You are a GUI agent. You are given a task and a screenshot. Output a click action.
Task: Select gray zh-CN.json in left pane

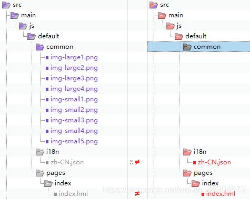tap(67, 162)
